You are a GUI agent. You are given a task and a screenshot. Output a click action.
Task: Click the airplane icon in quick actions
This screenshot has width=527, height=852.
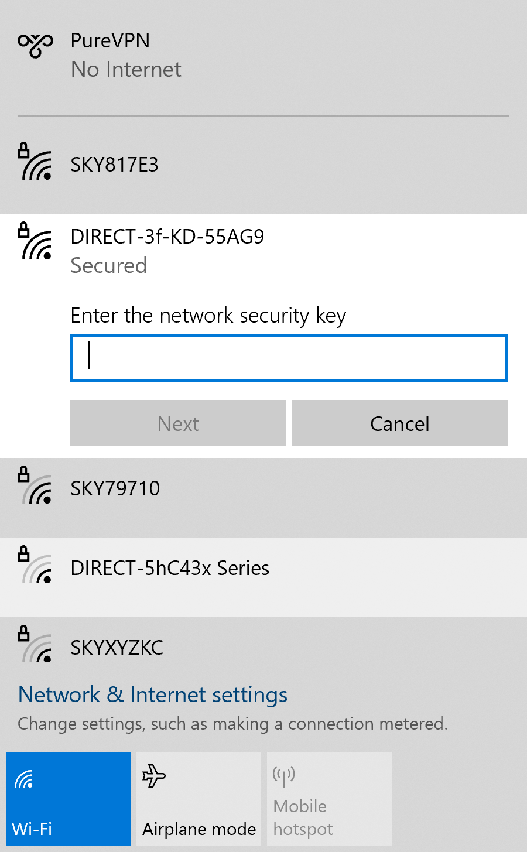154,776
